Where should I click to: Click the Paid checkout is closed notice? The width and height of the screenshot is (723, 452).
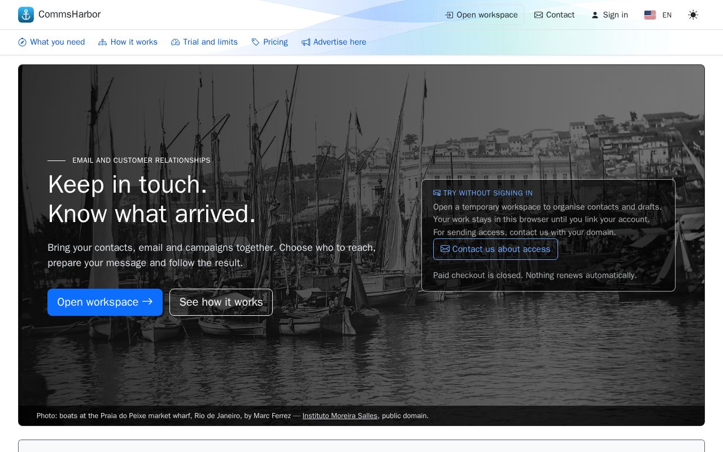coord(535,275)
